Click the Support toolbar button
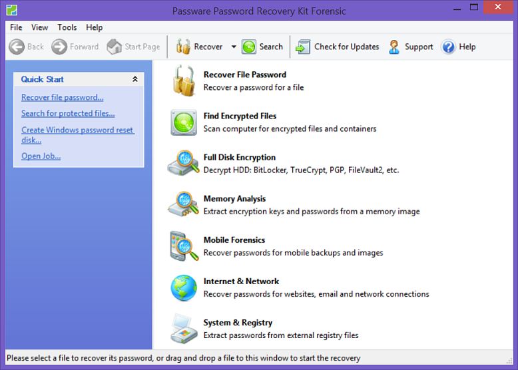 [411, 47]
